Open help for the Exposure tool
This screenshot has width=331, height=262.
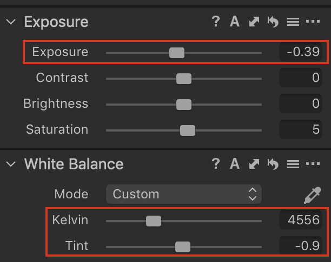click(216, 22)
